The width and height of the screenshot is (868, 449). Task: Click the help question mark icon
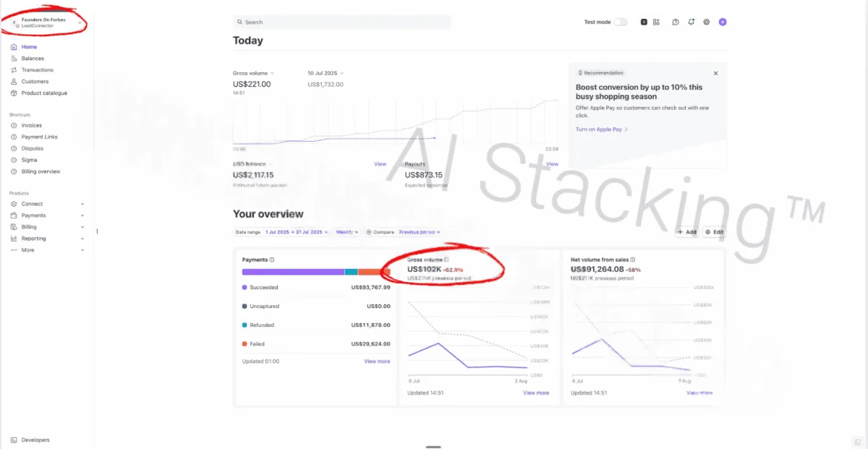(x=676, y=22)
